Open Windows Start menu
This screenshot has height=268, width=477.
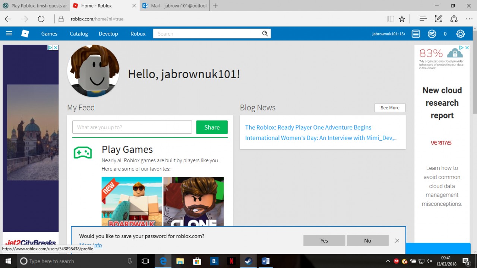pyautogui.click(x=8, y=261)
